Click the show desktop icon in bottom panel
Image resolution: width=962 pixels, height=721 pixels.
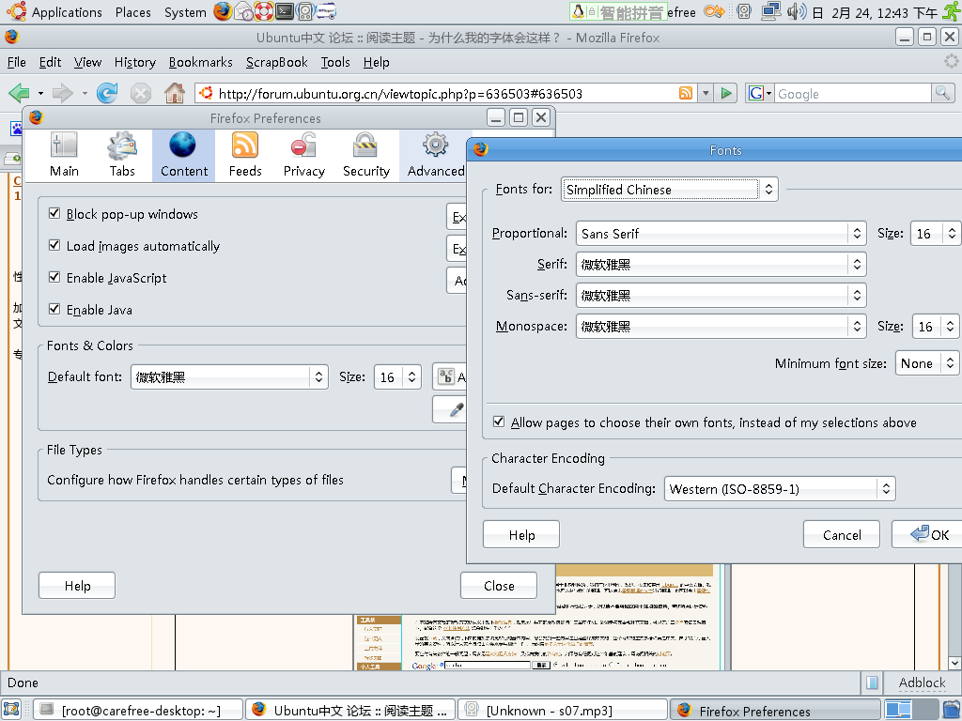point(11,710)
